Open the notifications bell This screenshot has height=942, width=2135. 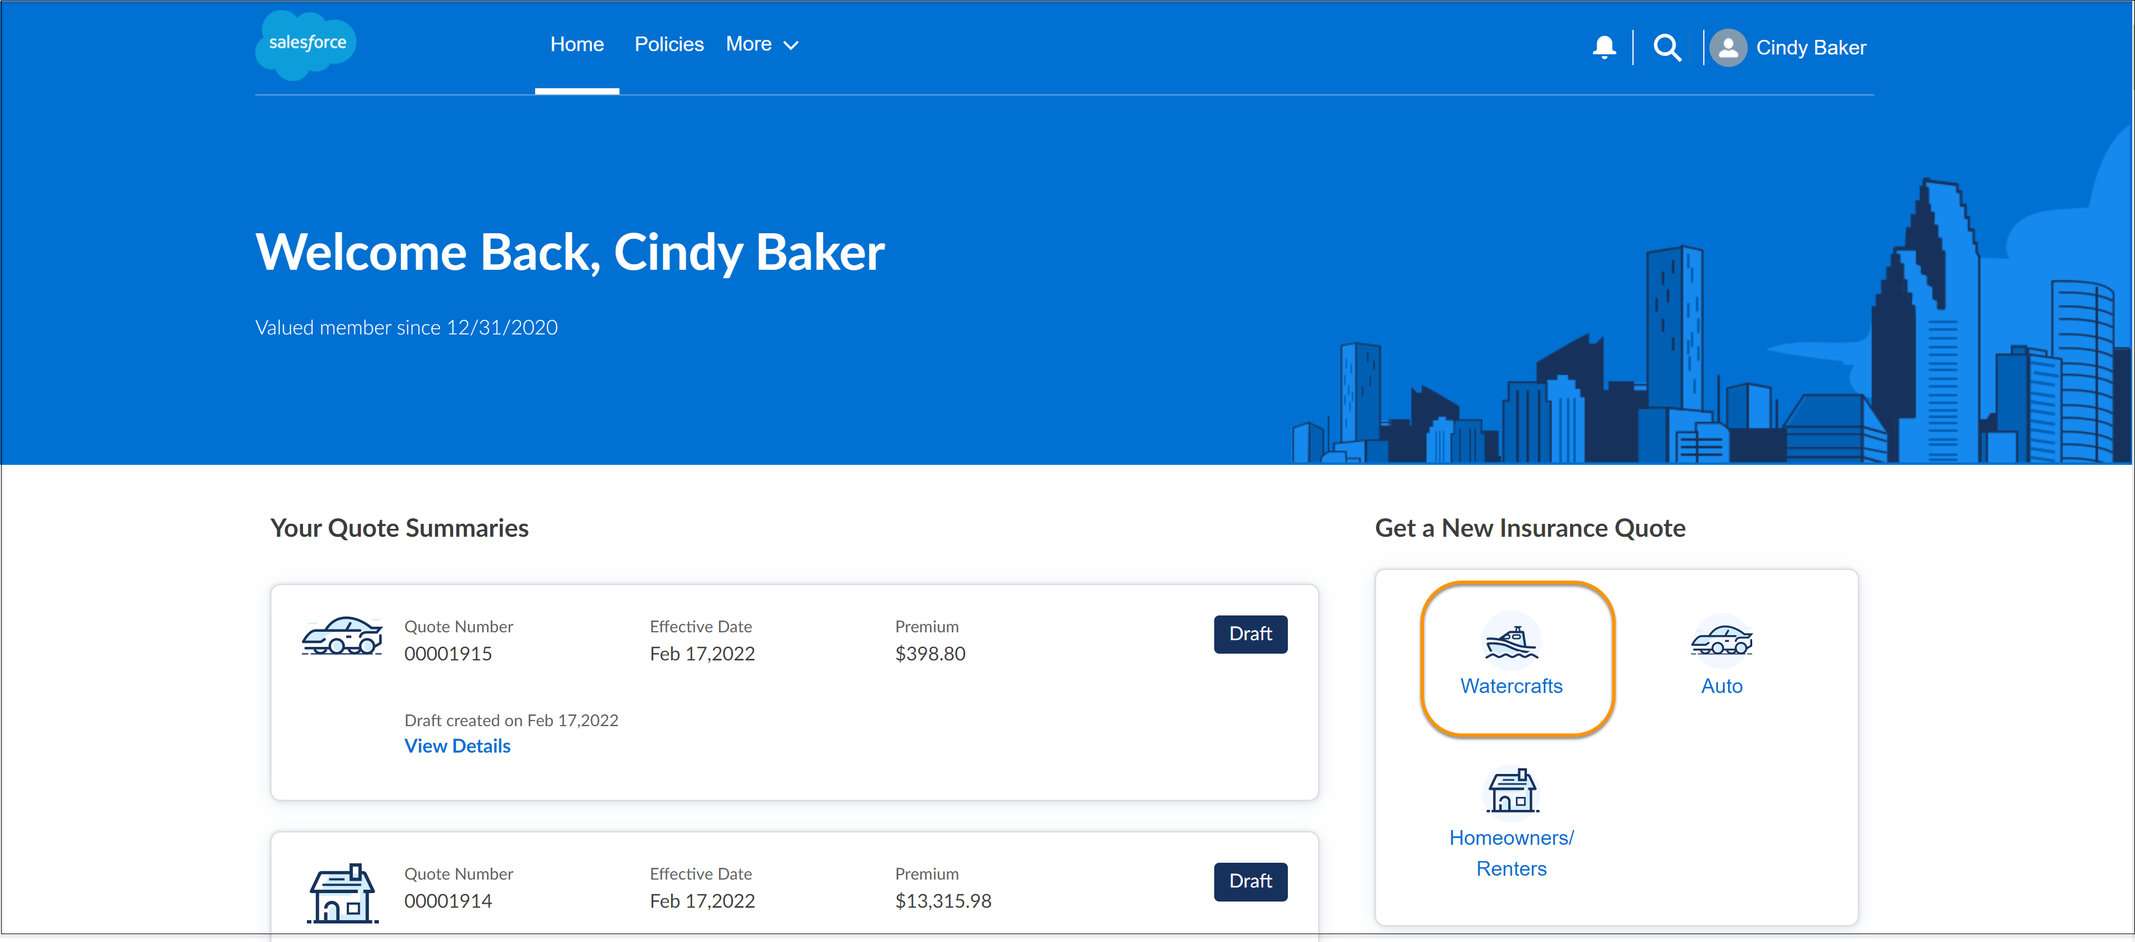coord(1604,47)
